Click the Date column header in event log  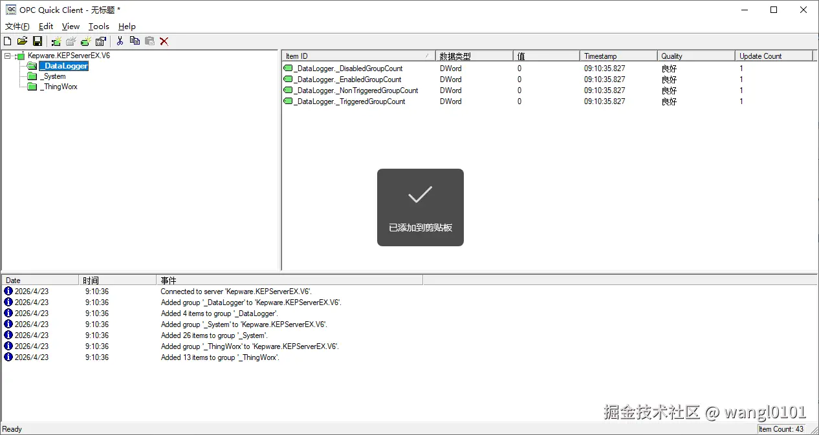click(x=40, y=281)
